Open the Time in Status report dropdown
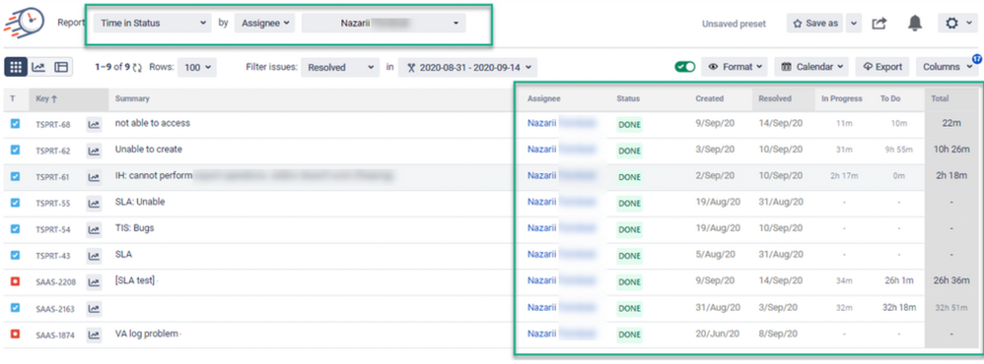984x364 pixels. 152,24
